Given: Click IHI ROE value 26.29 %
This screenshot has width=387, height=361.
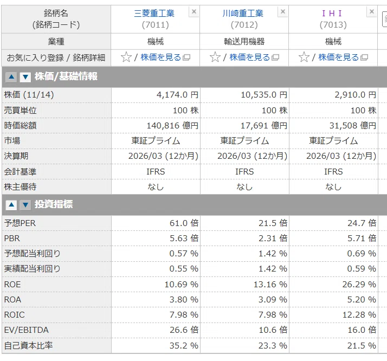Looking at the screenshot, I should click(359, 284).
